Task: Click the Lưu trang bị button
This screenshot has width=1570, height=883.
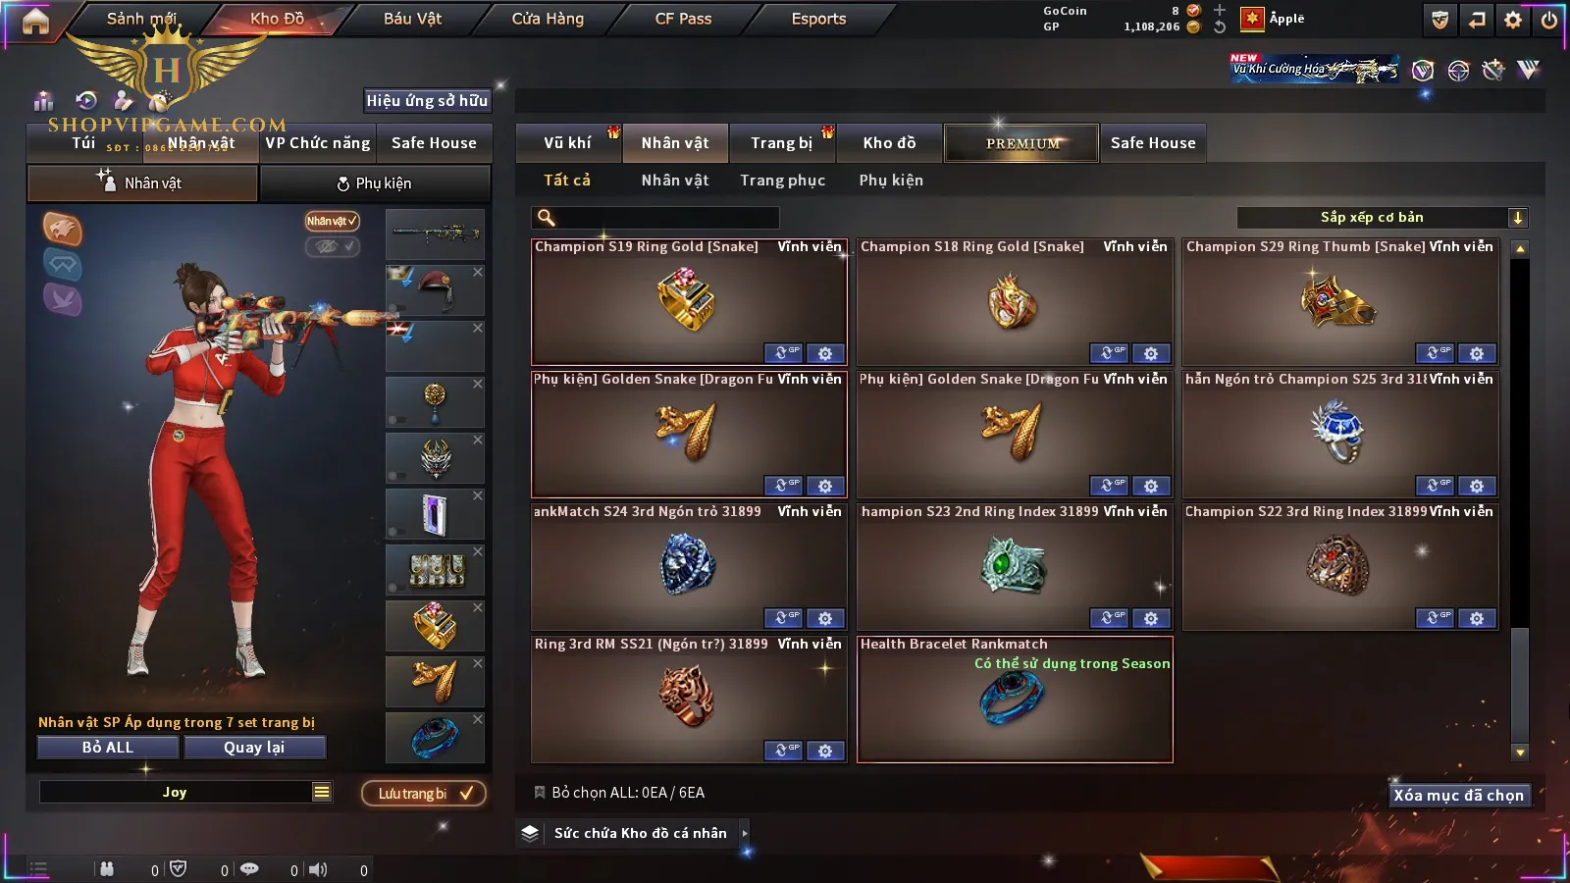Action: point(424,793)
